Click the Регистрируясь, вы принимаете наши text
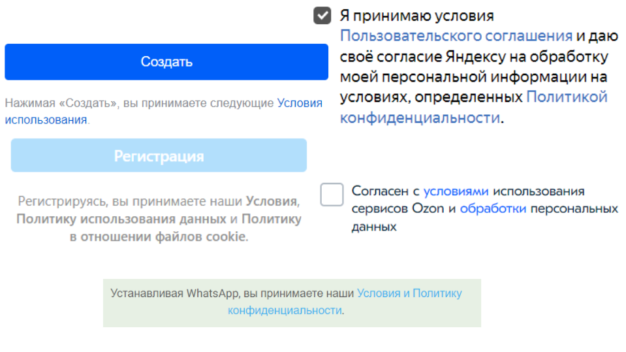 pos(131,201)
